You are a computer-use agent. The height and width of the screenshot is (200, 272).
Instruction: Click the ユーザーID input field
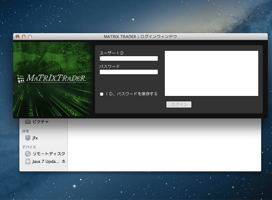[x=129, y=59]
